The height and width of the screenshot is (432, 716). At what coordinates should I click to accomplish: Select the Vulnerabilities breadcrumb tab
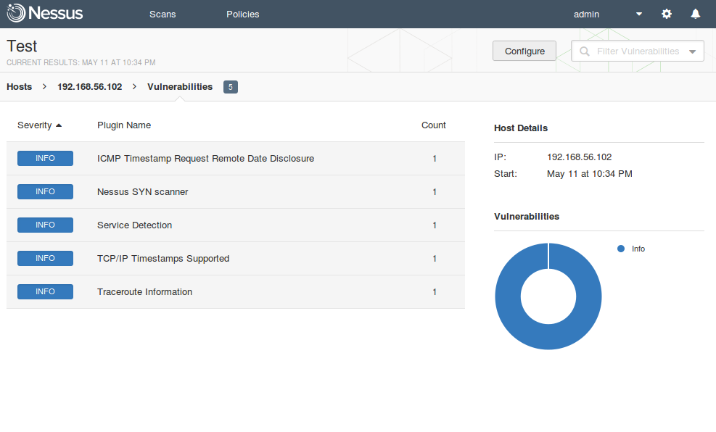coord(180,87)
